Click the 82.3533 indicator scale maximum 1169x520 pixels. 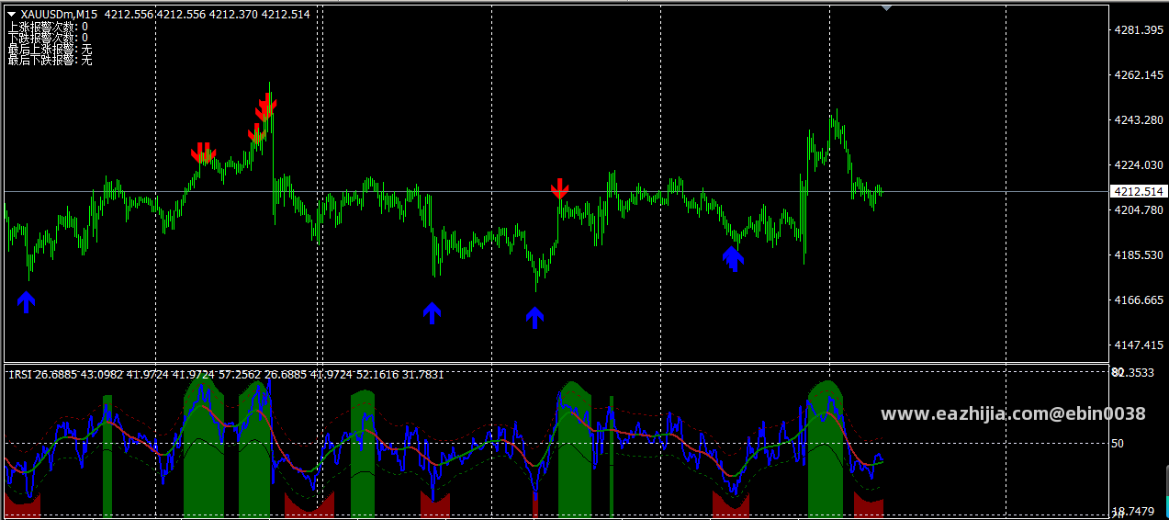tap(1131, 372)
